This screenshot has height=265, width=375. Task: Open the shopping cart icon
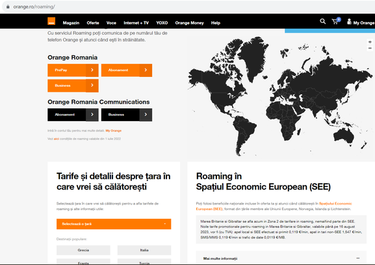point(335,21)
